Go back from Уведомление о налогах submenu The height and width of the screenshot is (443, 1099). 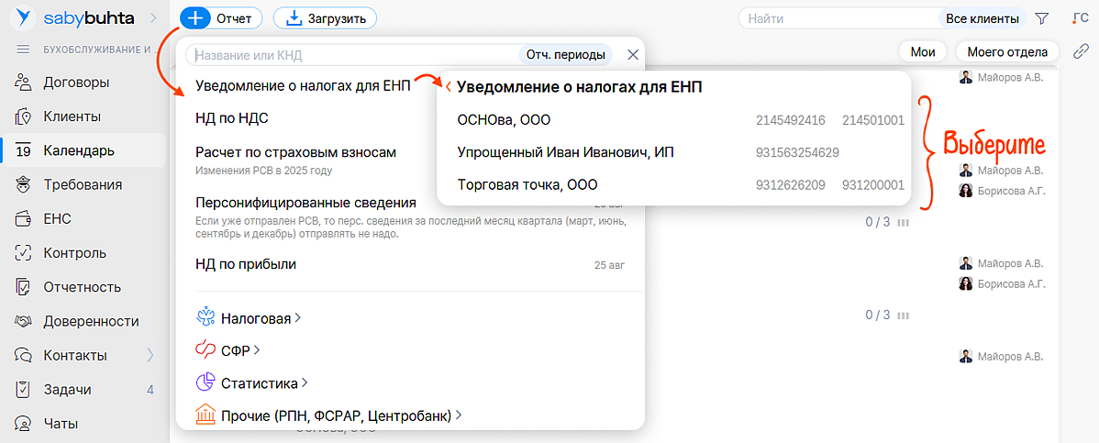(448, 88)
